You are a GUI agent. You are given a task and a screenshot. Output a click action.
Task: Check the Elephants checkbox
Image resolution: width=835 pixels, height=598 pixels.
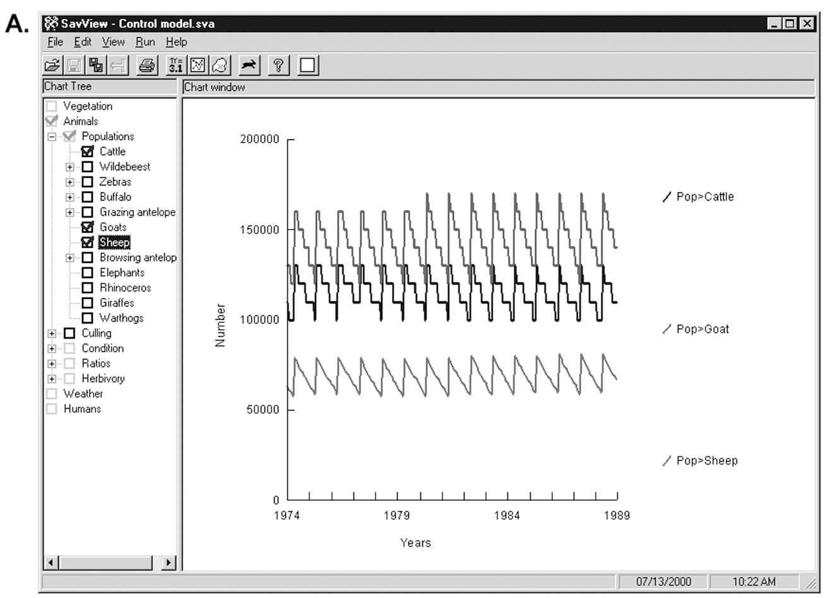[88, 273]
